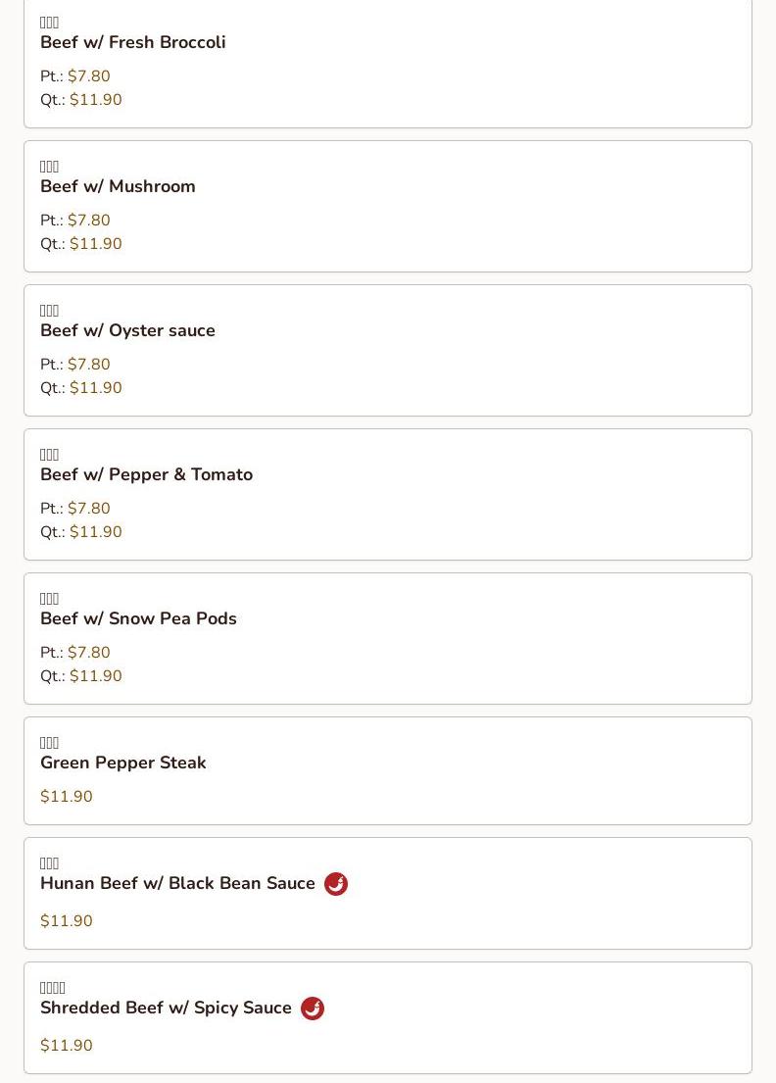776x1083 pixels.
Task: Click Pt. $7.80 price under Oyster sauce beef
Action: click(x=88, y=365)
